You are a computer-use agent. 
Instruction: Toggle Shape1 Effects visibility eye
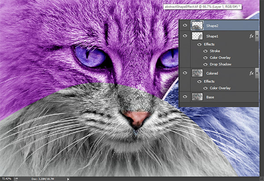click(x=199, y=44)
